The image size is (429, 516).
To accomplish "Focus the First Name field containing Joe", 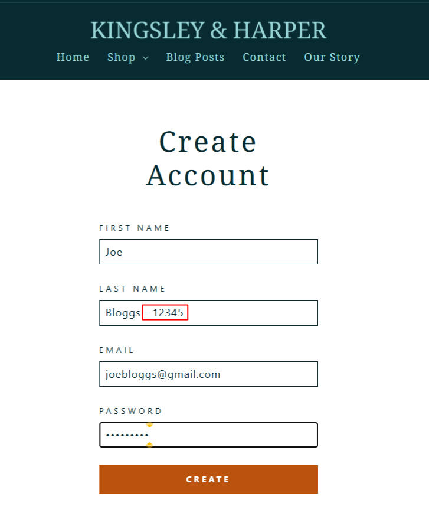I will coord(208,252).
